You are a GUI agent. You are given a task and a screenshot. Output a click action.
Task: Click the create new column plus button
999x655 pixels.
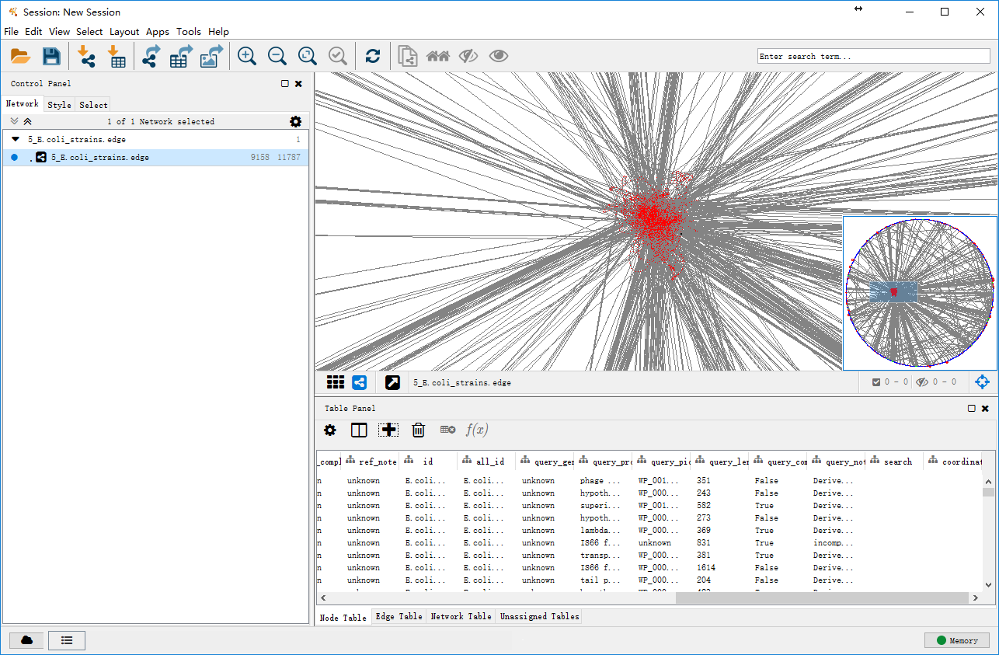tap(389, 430)
